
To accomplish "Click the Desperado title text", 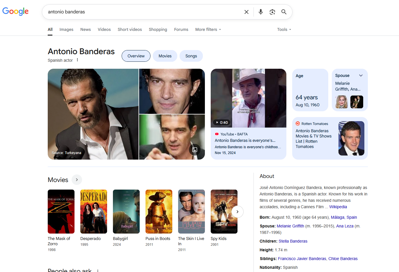I will [91, 239].
